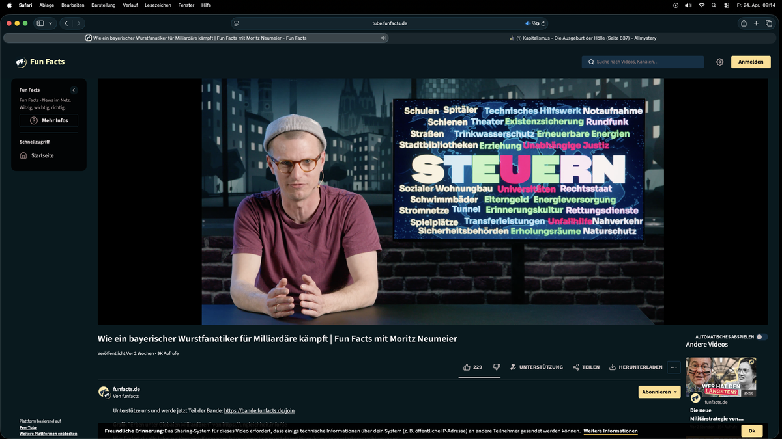Open Control Center in menu bar
Screen dimensions: 782x439
coord(727,5)
